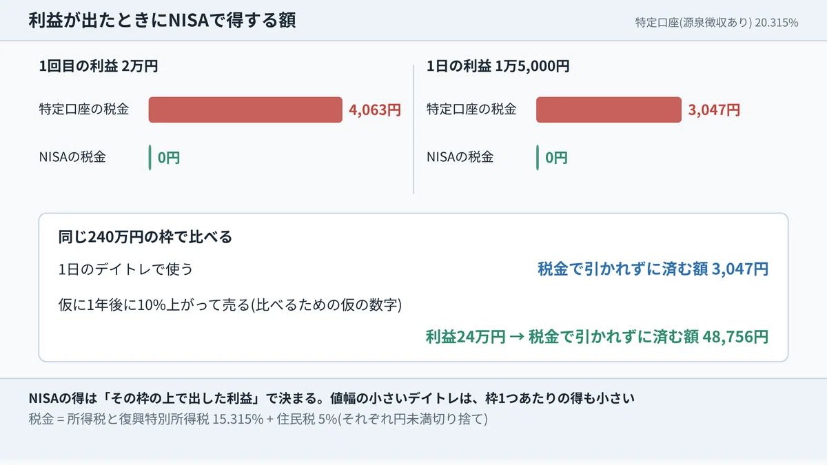Click NISAの税金 label under 1日の利益

click(460, 156)
